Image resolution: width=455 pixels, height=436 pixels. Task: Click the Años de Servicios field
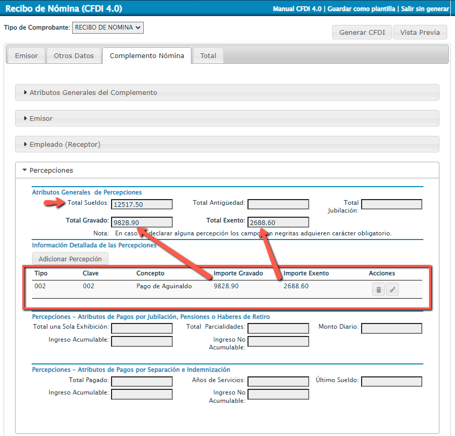[278, 382]
